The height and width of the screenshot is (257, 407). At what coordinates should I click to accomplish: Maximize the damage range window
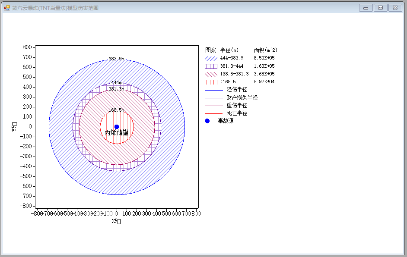click(380, 8)
